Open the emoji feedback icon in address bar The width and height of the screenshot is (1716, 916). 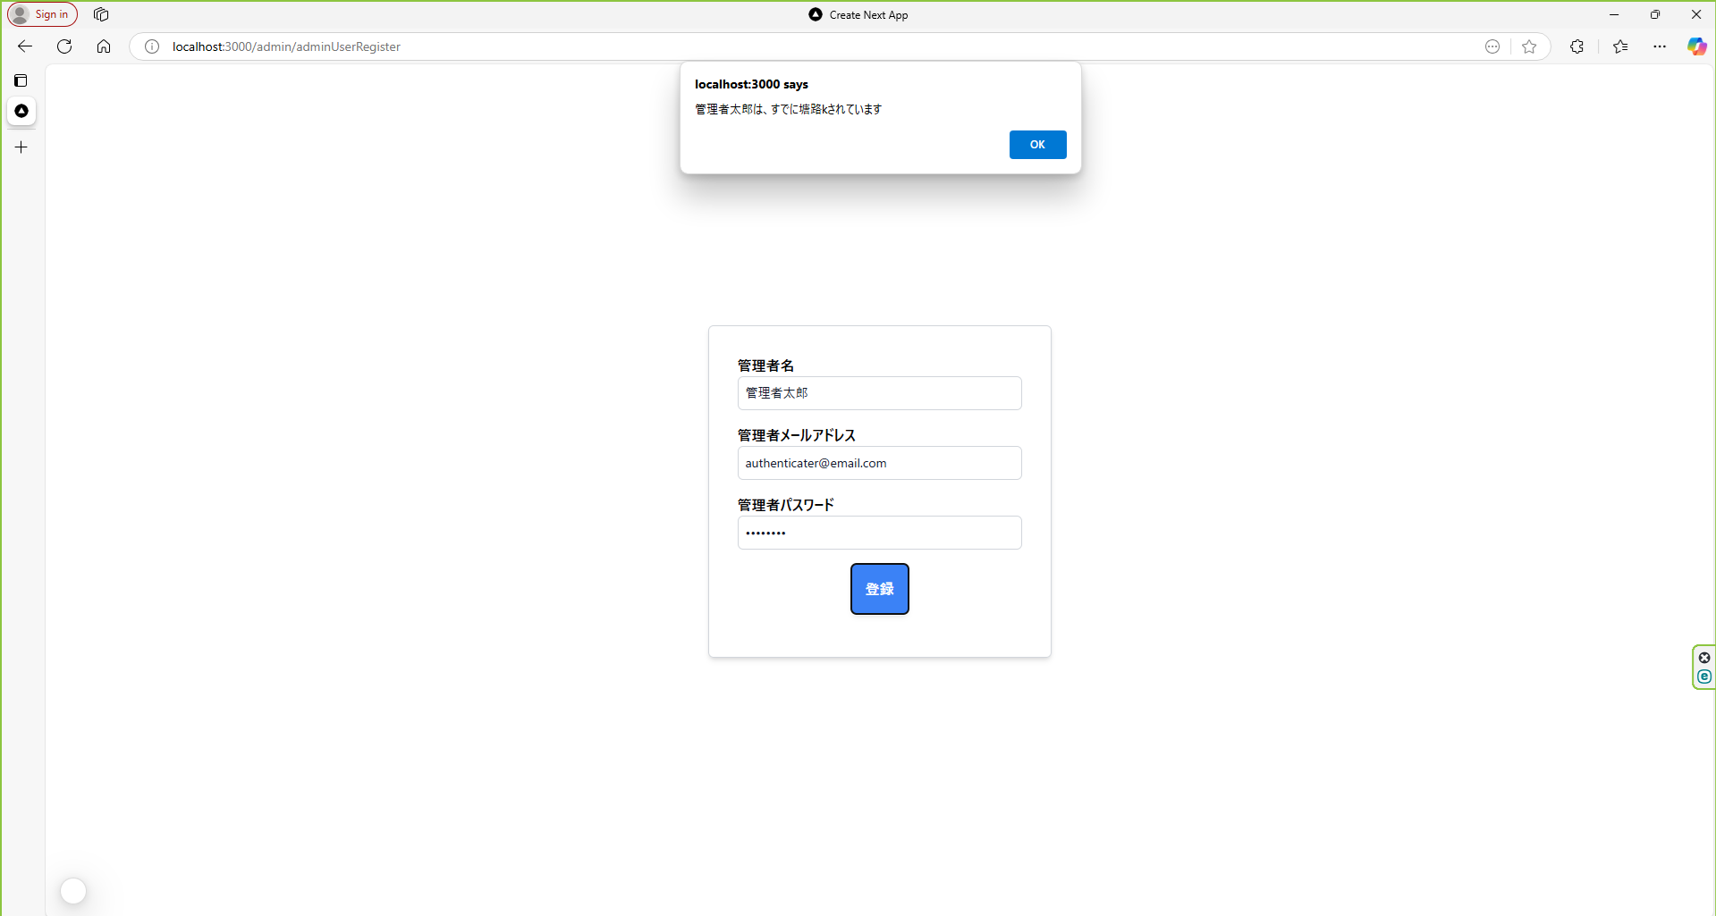pos(1492,46)
